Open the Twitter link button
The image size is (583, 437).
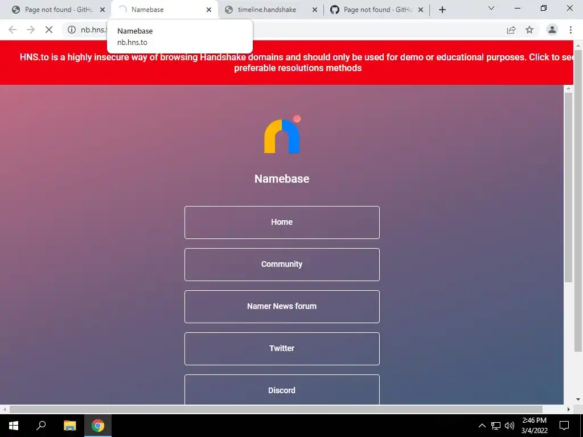[x=282, y=349]
